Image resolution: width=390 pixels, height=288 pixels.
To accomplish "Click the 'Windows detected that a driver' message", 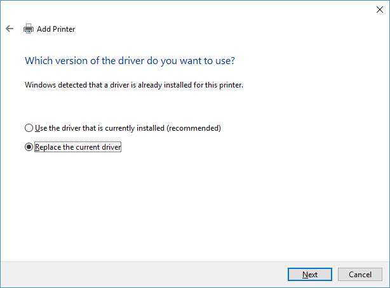I will pyautogui.click(x=133, y=84).
